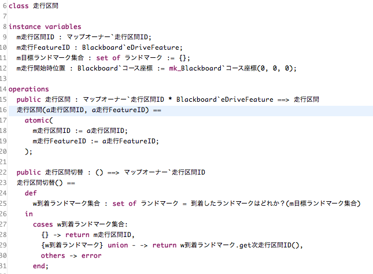Viewport: 373px width, 274px height.
Task: Click the 'in' keyword on line 26
Action: click(x=29, y=214)
